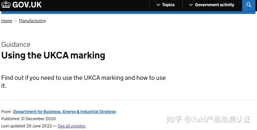Click the Using the UKCA marking heading
The image size is (257, 130).
[53, 55]
